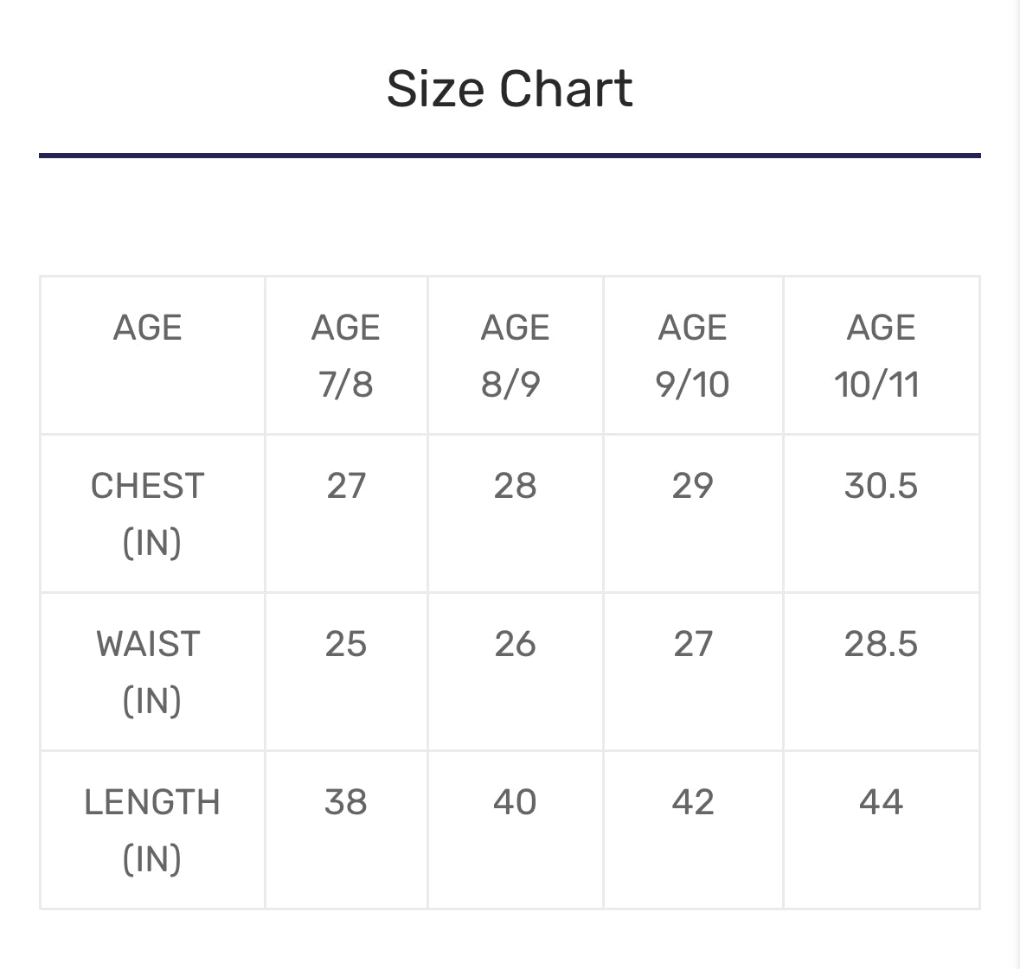Viewport: 1020px width, 969px height.
Task: Select chest value 30.5 for age 10/11
Action: (881, 486)
